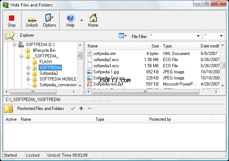Screen dimensions: 229x161
Task: Click the gray checkmark apply icon
Action: pos(73,109)
